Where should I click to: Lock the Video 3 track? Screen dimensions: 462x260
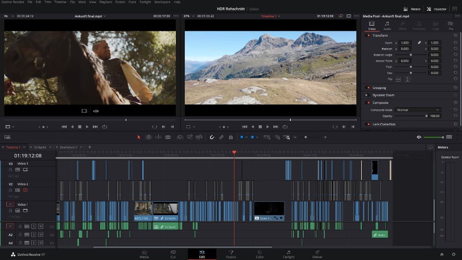[x=11, y=169]
